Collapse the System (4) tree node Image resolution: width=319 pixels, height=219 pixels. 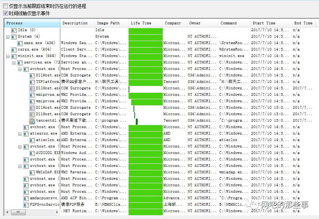8,36
